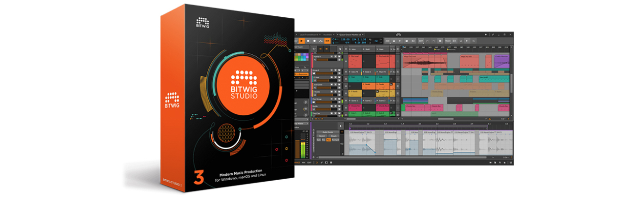Switch to the second project tab
This screenshot has width=635, height=197.
coord(328,35)
